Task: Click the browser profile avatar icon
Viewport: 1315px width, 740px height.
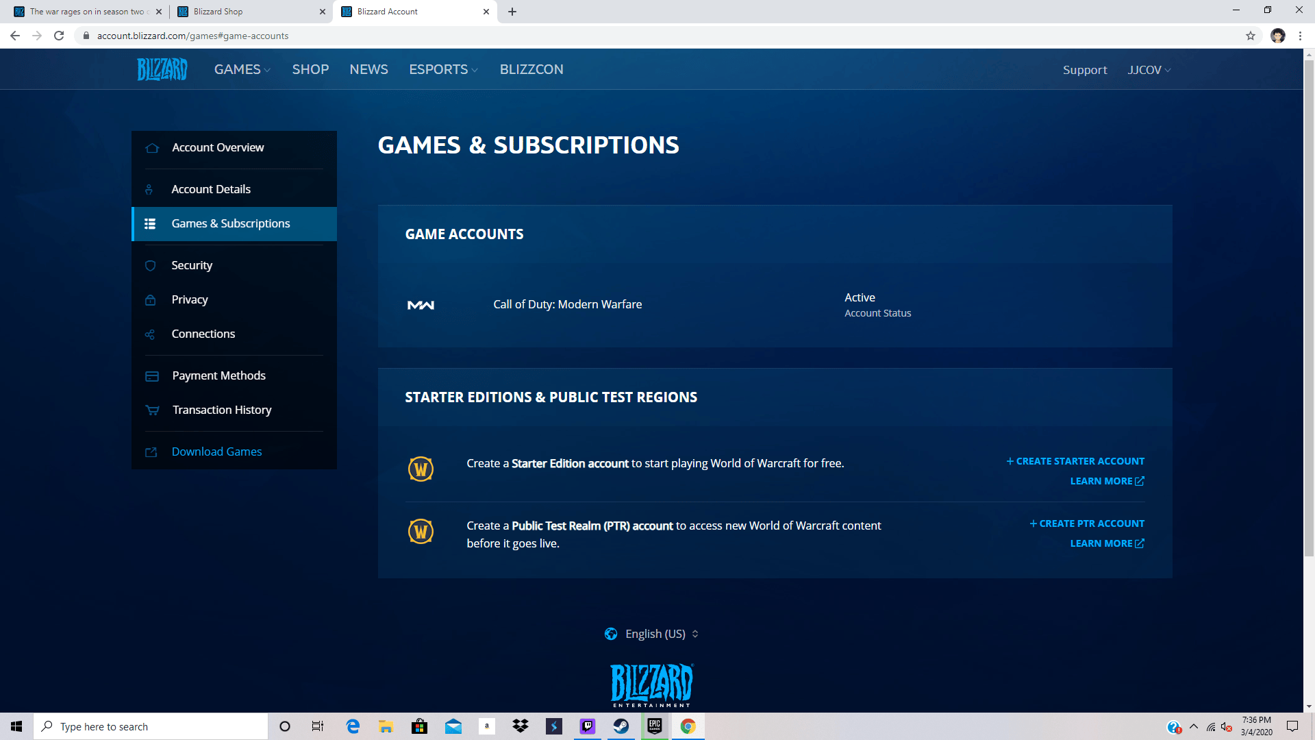Action: [x=1278, y=36]
